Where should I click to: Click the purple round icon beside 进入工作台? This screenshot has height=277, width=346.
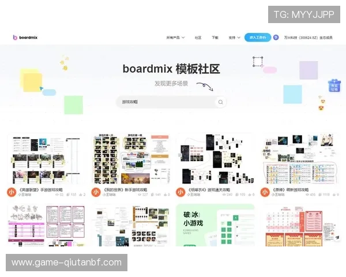point(276,38)
